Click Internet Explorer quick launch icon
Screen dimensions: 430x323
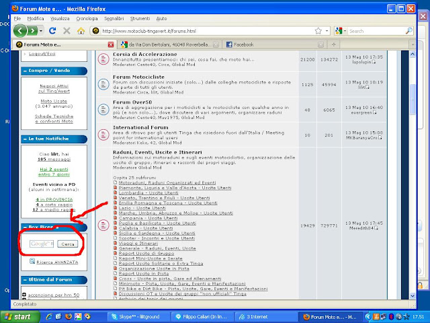tap(49, 317)
